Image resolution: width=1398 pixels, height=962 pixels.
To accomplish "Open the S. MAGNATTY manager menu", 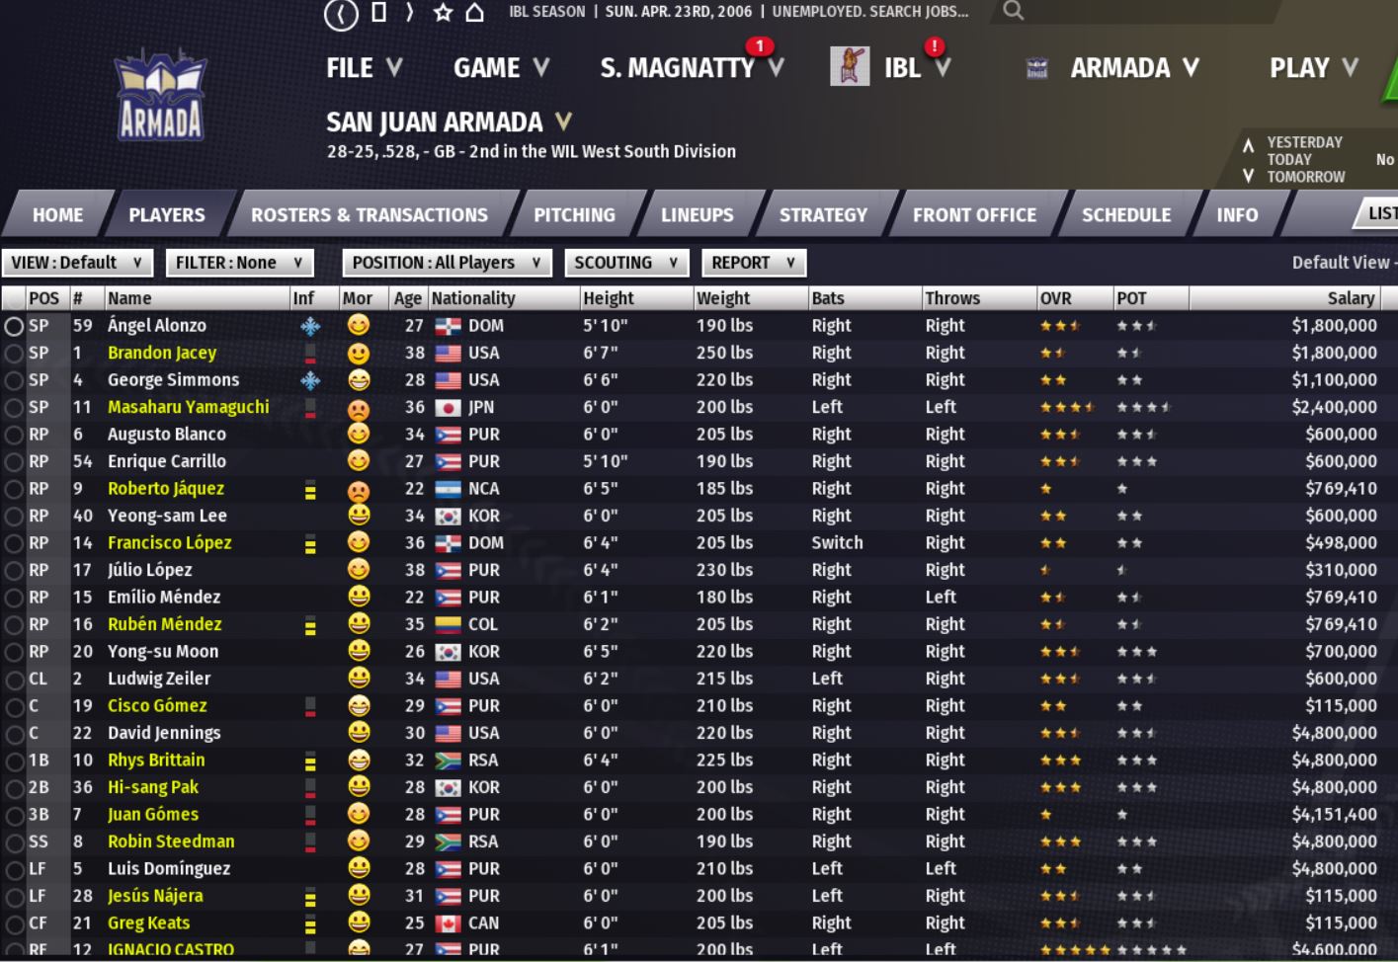I will click(x=692, y=68).
